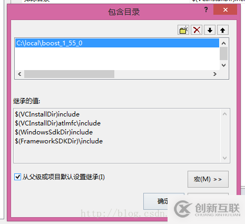Image resolution: width=245 pixels, height=224 pixels.
Task: Move selected directory up with arrow icon
Action: (x=223, y=30)
